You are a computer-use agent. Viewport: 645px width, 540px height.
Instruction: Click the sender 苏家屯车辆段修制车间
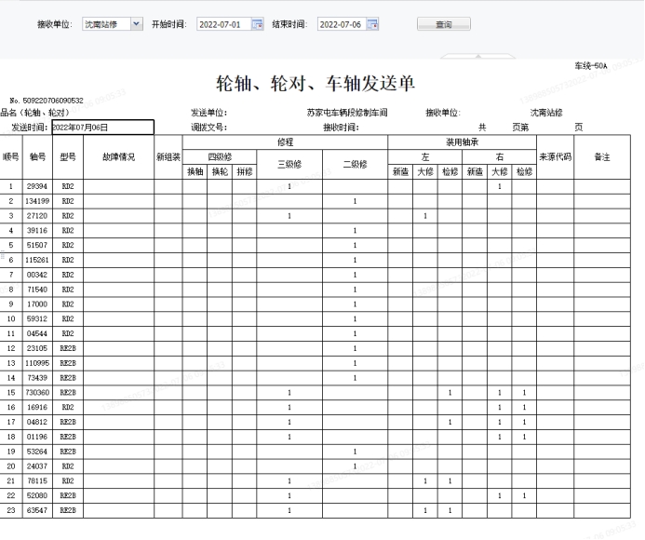tap(347, 113)
